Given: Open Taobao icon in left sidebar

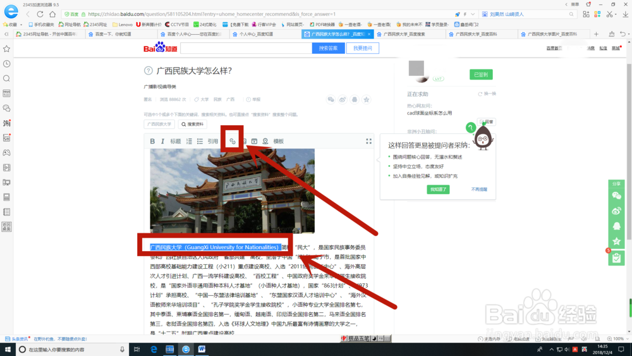Looking at the screenshot, I should click(x=6, y=123).
